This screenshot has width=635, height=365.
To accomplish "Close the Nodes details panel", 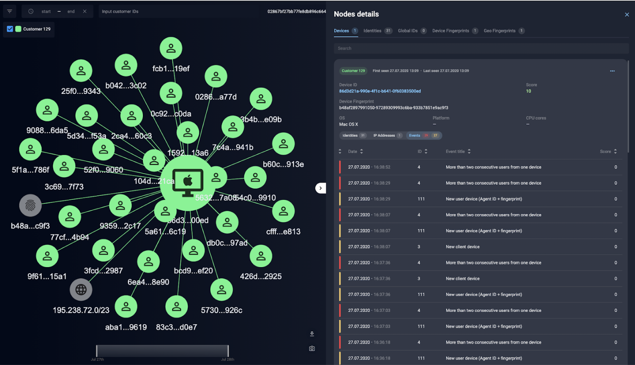I will click(x=627, y=15).
